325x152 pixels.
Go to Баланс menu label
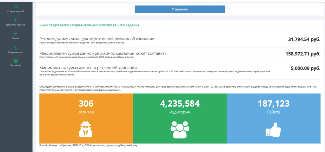click(x=16, y=38)
